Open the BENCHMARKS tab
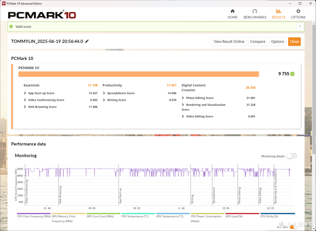Viewport: 316px width, 231px height. tap(255, 14)
